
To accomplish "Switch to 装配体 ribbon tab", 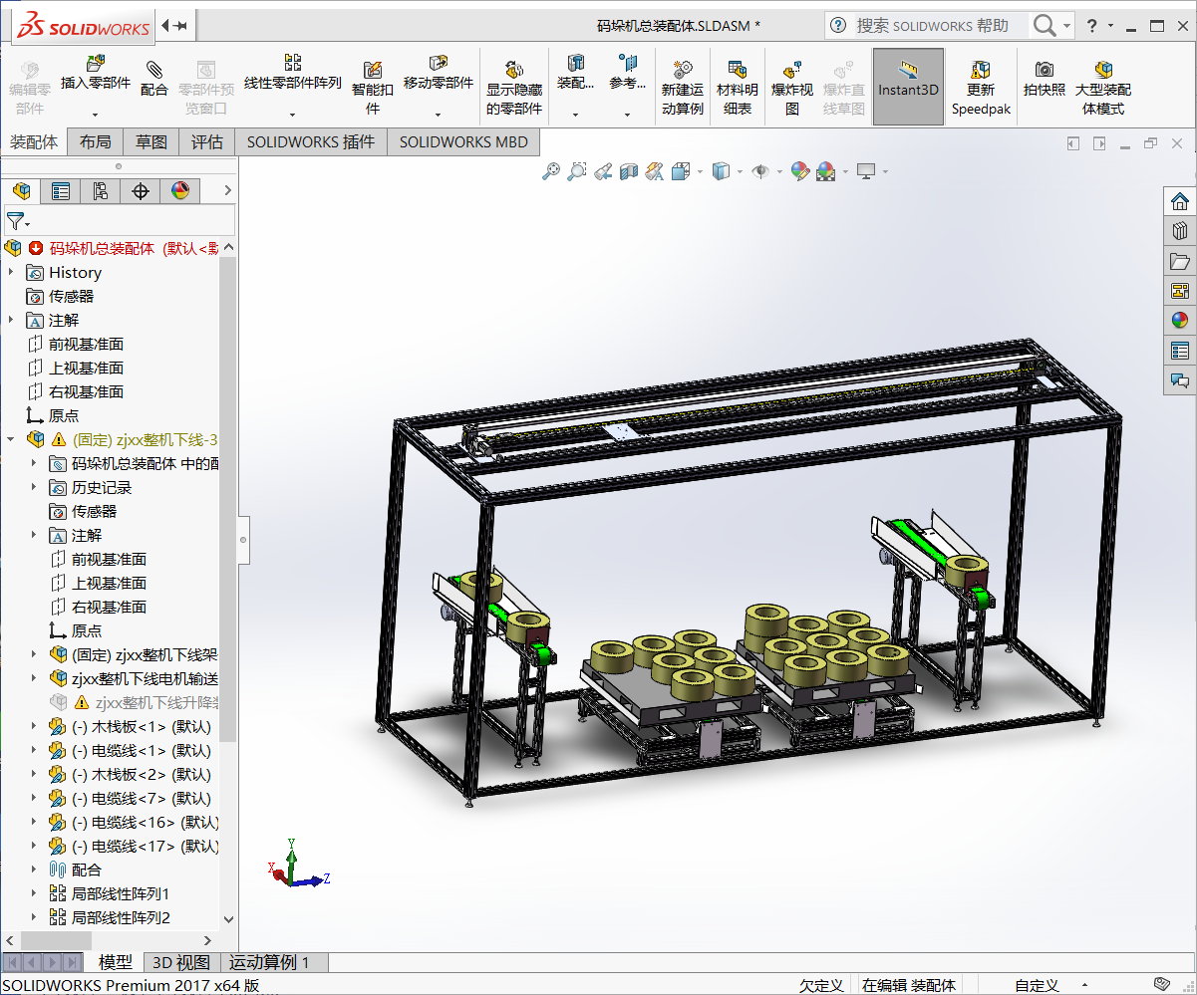I will pos(34,142).
